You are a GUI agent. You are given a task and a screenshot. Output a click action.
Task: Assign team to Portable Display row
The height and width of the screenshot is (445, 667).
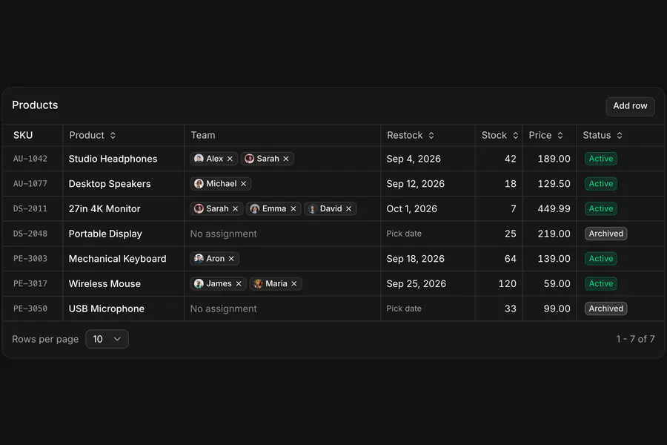tap(223, 234)
